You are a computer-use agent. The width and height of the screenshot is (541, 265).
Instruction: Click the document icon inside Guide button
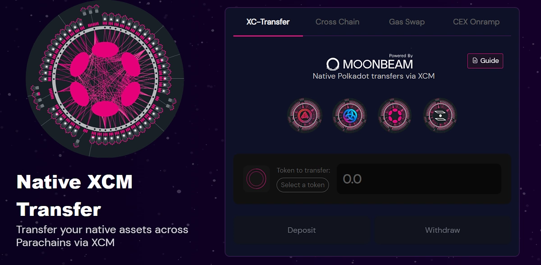click(x=475, y=60)
